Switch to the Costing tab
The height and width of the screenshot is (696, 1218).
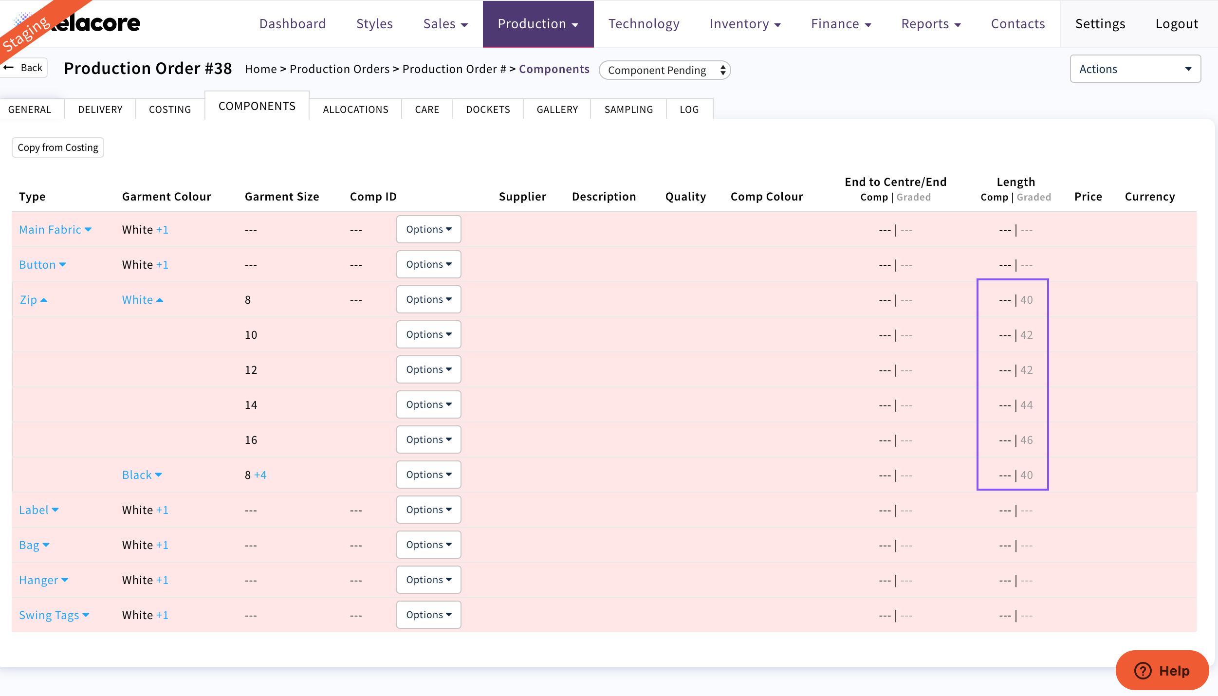point(170,110)
